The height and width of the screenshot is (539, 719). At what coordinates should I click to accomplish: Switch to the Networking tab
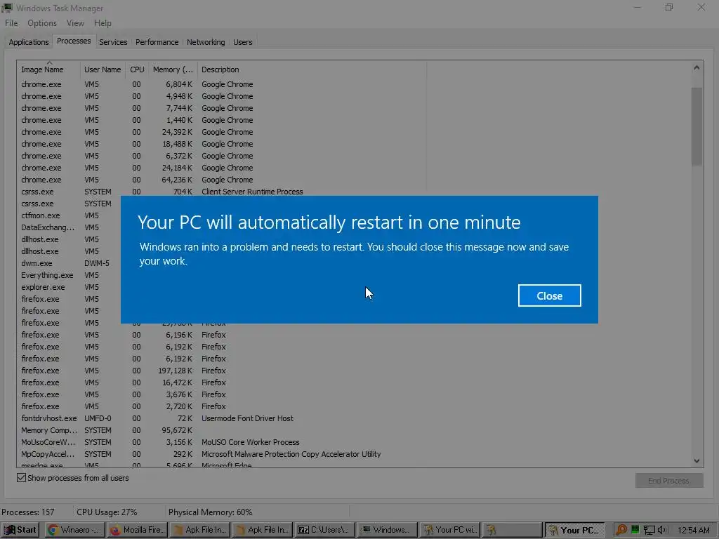[206, 42]
